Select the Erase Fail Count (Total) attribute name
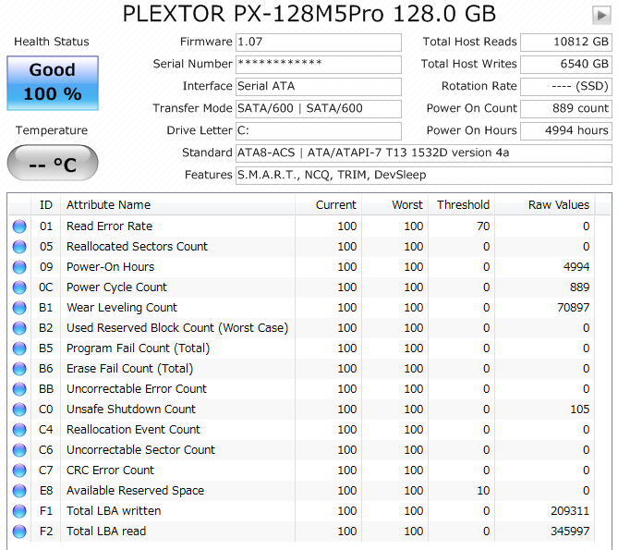This screenshot has width=618, height=550. coord(129,369)
